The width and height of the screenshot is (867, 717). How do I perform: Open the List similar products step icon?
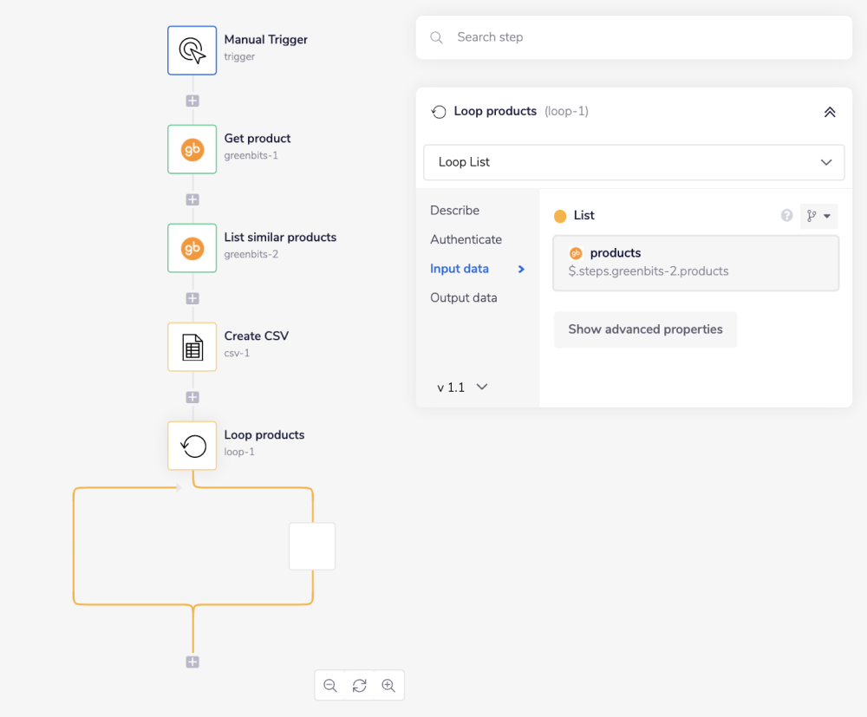pos(192,248)
